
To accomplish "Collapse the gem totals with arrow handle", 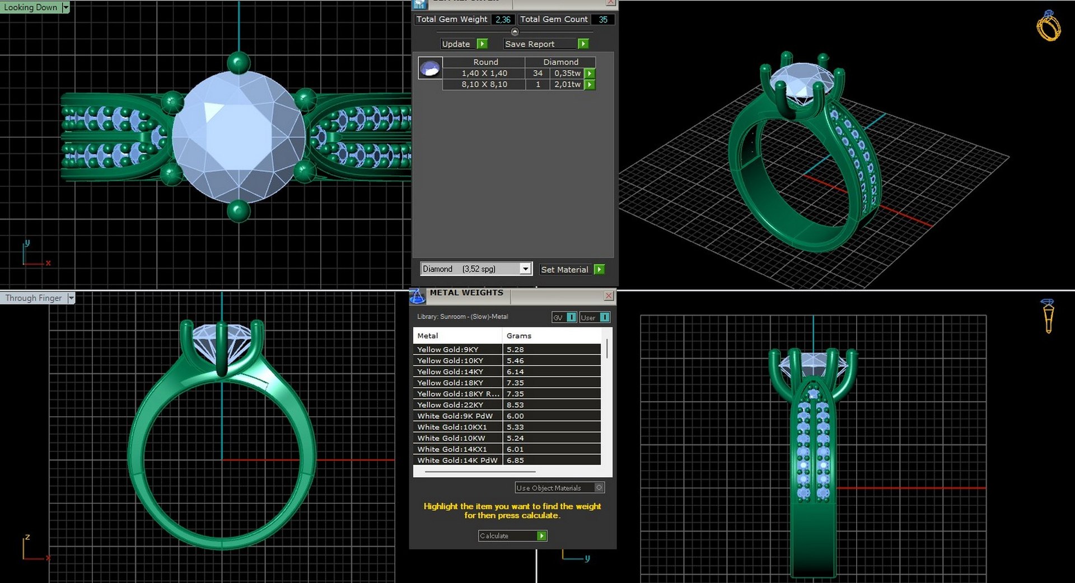I will (x=515, y=32).
